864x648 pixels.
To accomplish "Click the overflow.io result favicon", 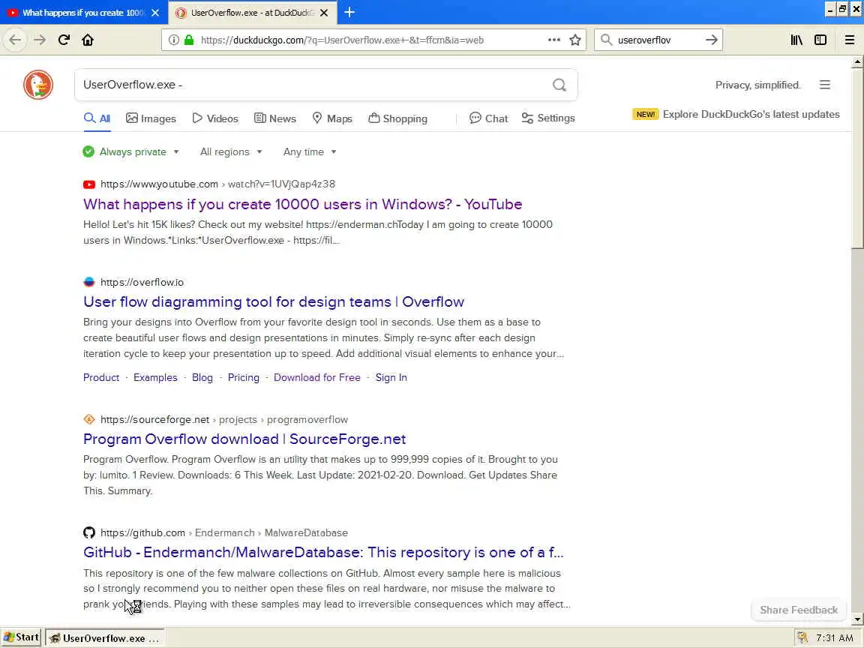I will 89,282.
